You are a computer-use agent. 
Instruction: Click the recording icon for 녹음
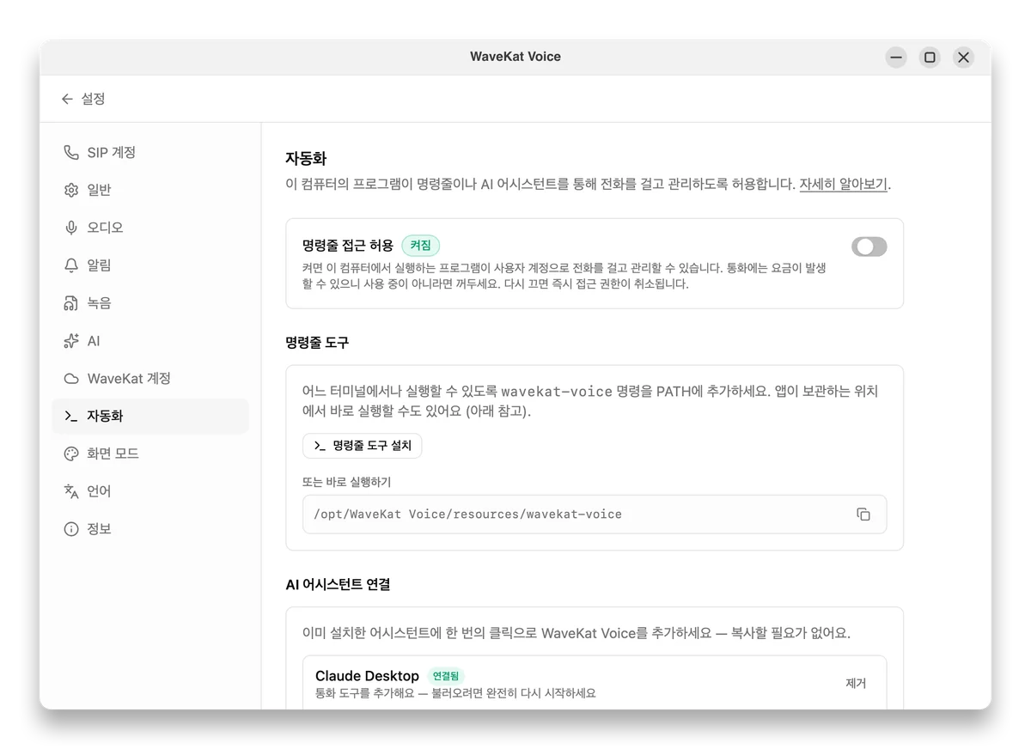click(71, 303)
